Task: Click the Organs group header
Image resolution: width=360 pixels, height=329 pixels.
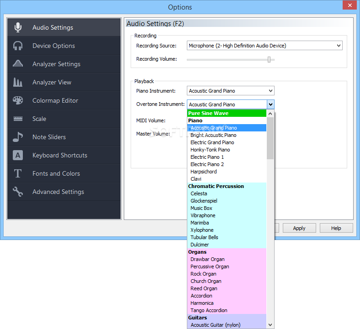Action: [227, 252]
